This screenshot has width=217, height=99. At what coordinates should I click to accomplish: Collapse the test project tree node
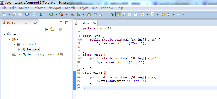coord(5,34)
